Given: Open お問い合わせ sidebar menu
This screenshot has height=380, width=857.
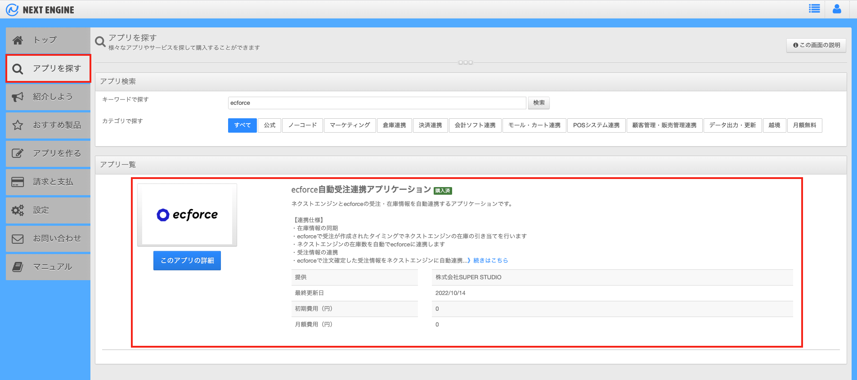Looking at the screenshot, I should click(x=48, y=238).
